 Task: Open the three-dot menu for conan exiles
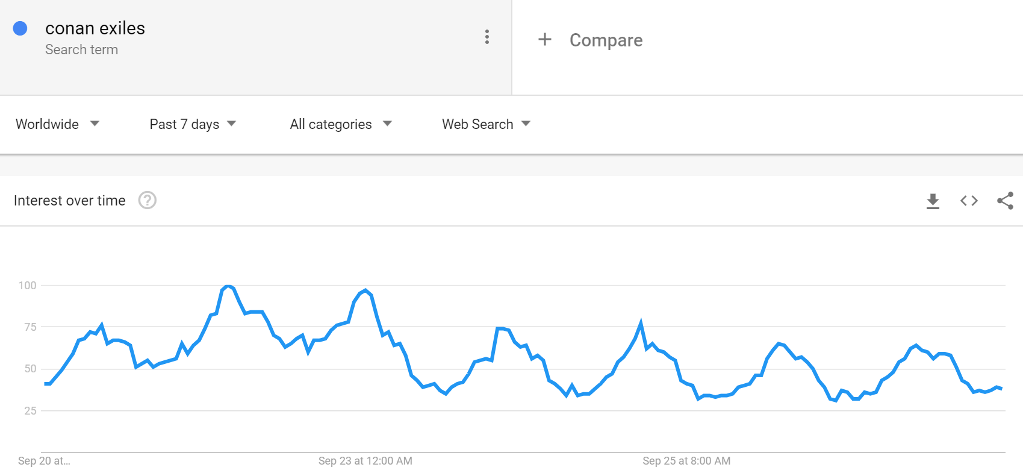pyautogui.click(x=487, y=37)
